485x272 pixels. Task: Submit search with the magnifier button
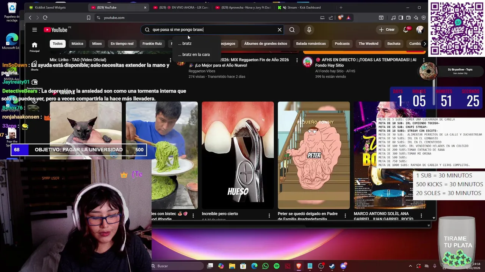(292, 29)
